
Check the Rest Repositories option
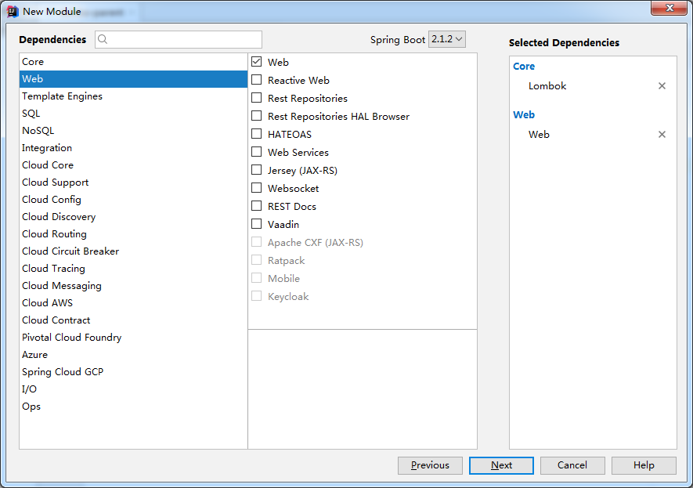256,98
